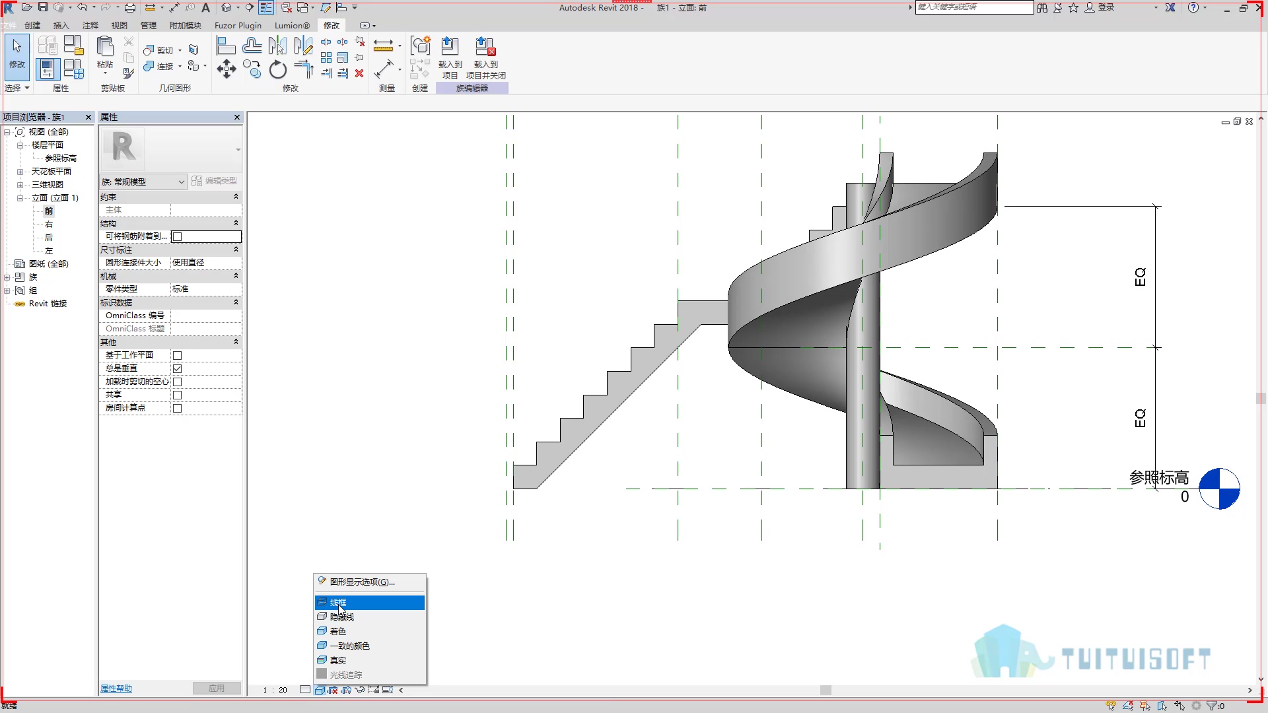This screenshot has width=1268, height=713.
Task: Click the horizontal scrollbar thumb
Action: [x=826, y=690]
